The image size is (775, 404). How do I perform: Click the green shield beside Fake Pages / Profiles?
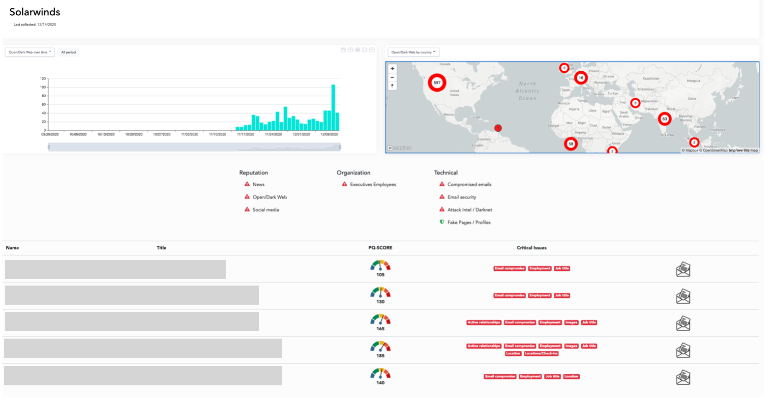click(442, 222)
